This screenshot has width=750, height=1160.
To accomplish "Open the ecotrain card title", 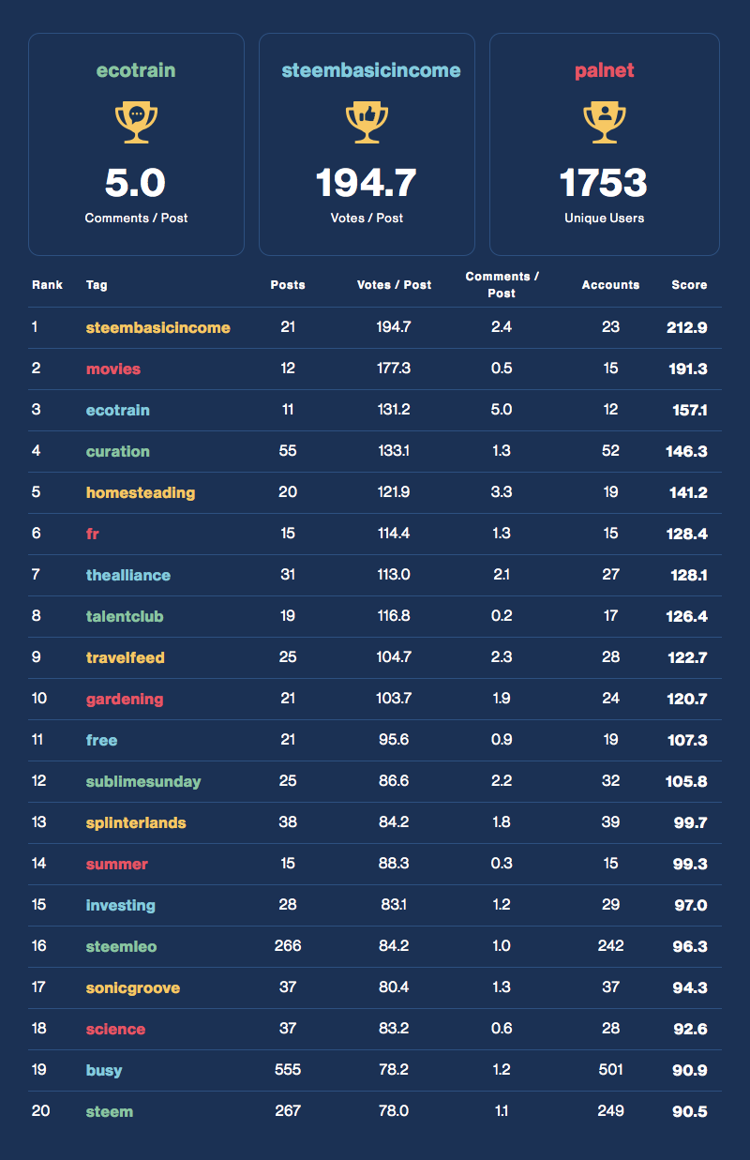I will coord(136,71).
